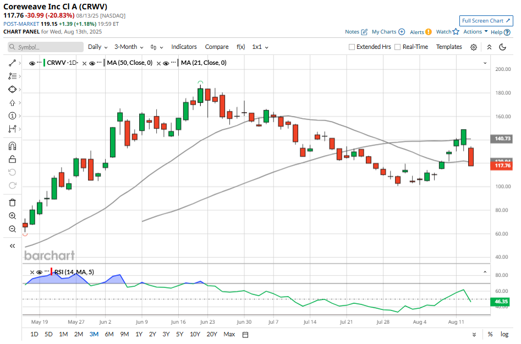
Task: Open the Compare menu
Action: coord(217,47)
